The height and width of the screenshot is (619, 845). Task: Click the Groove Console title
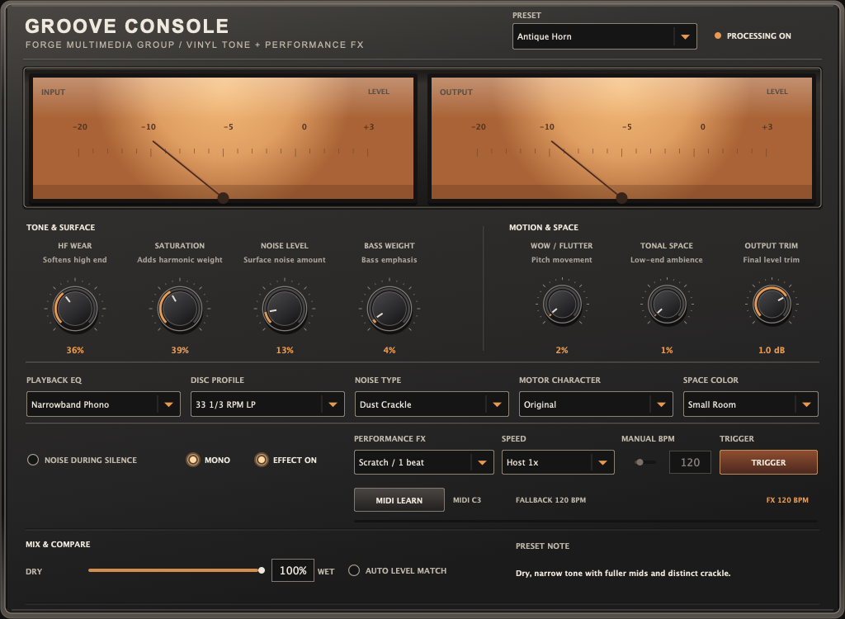click(x=127, y=26)
